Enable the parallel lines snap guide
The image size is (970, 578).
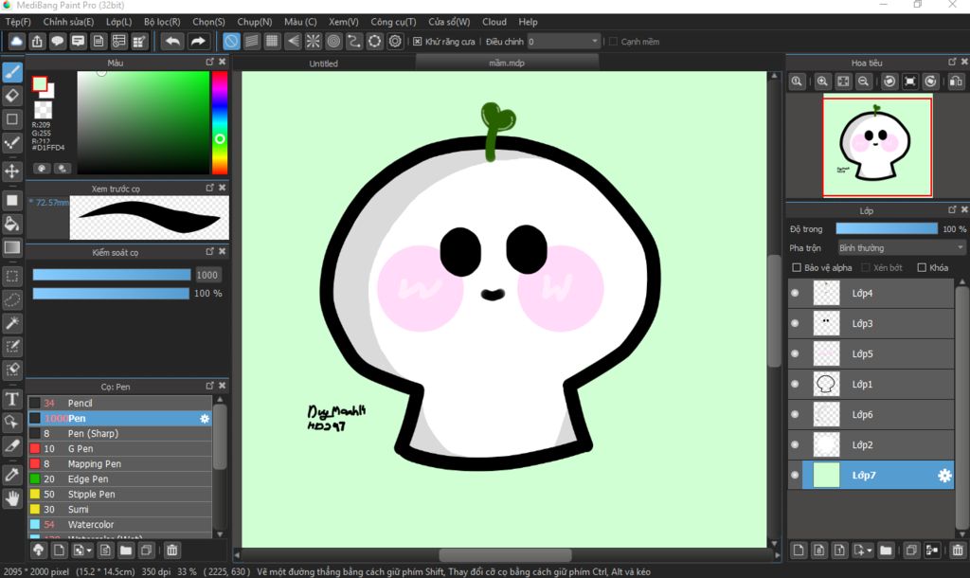(251, 42)
